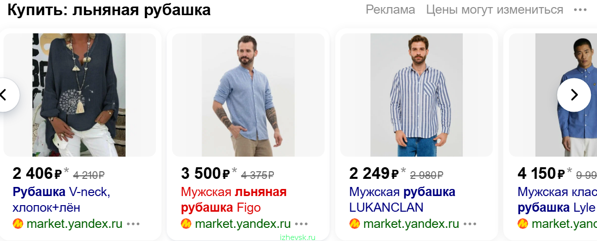Click market.yandex.ru under the Figo shirt
The height and width of the screenshot is (241, 597).
pyautogui.click(x=243, y=224)
